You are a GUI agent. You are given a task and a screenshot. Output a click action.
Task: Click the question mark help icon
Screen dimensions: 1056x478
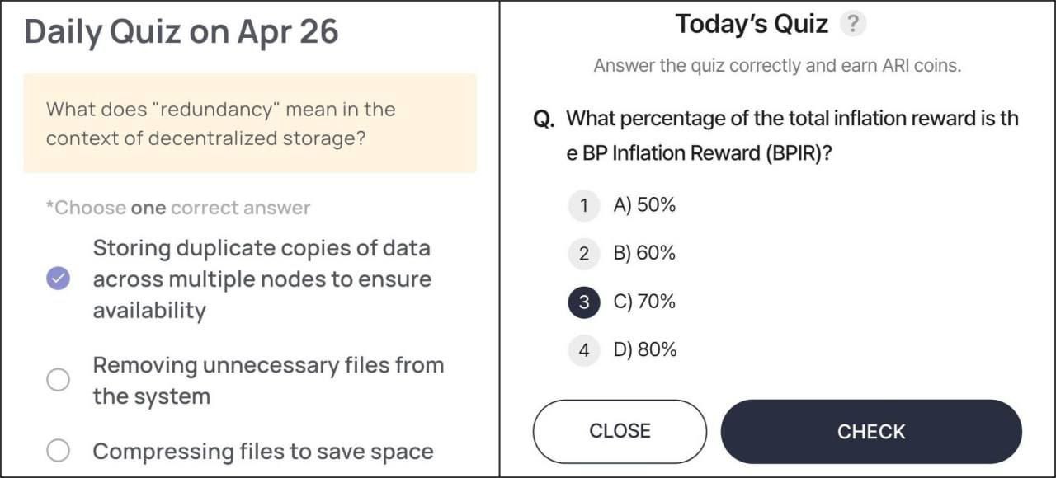(x=853, y=25)
